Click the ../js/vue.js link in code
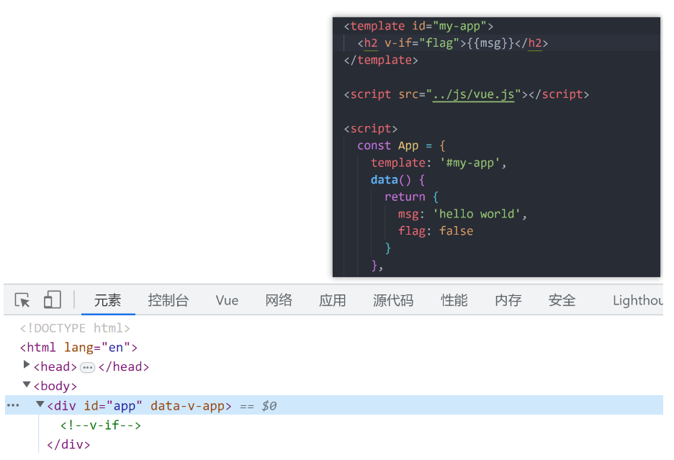The height and width of the screenshot is (460, 674). tap(473, 94)
